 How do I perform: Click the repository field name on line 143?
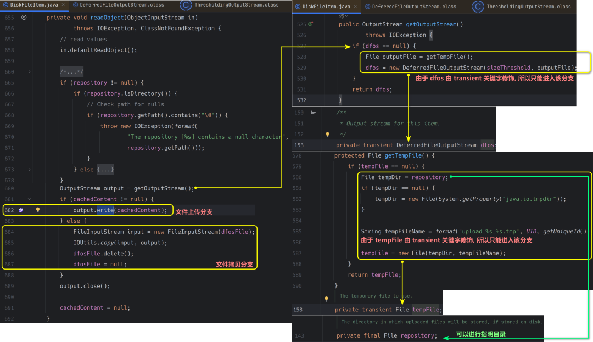[x=418, y=335]
